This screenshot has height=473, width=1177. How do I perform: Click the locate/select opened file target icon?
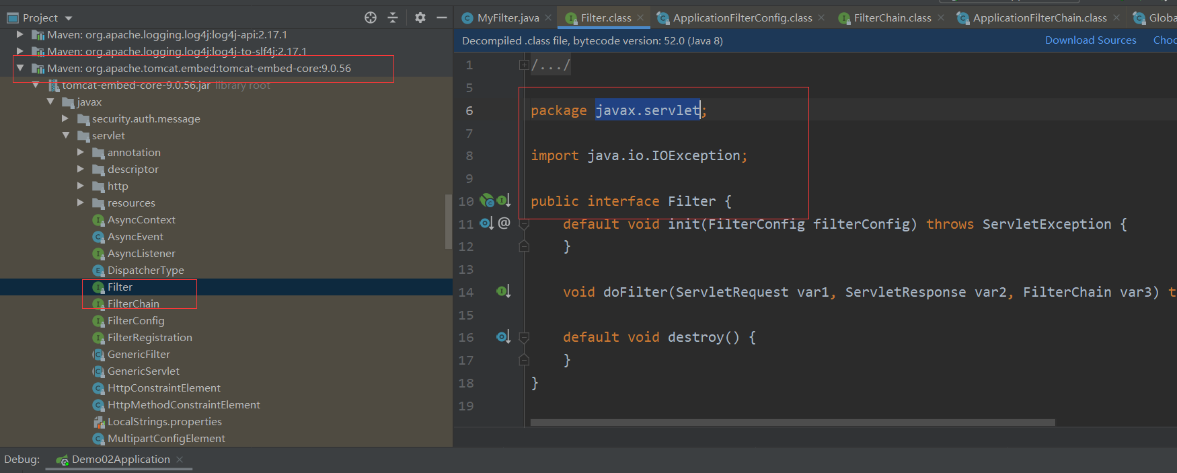(371, 17)
